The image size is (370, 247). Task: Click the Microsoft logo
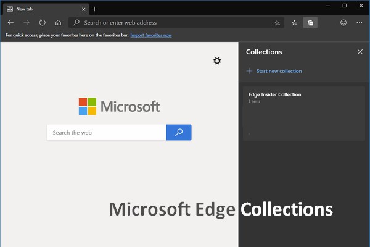point(120,106)
